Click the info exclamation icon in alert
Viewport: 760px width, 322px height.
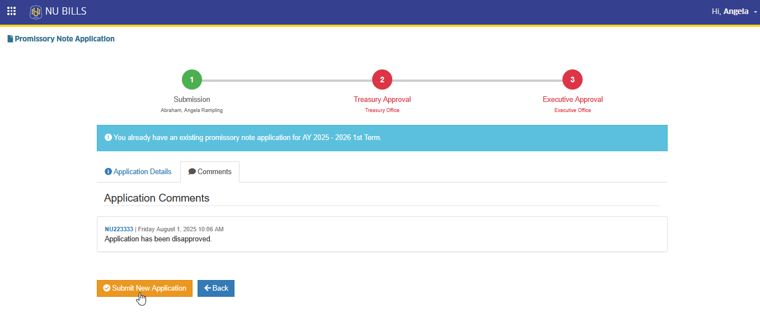pyautogui.click(x=108, y=137)
